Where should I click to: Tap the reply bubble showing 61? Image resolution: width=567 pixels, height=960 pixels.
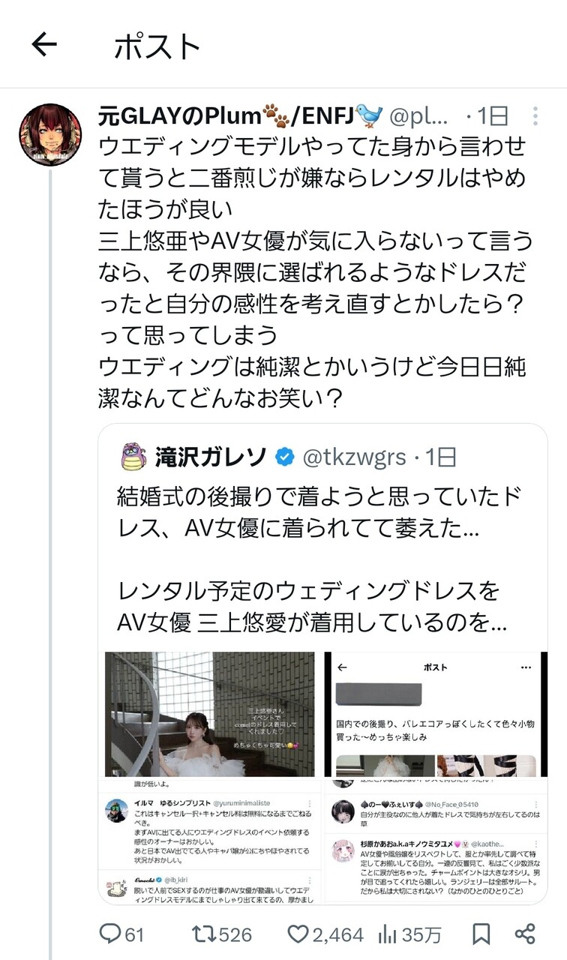pyautogui.click(x=121, y=934)
